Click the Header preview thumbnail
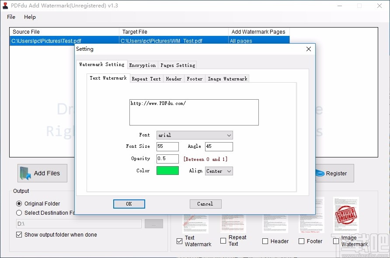This screenshot has width=390, height=258. [275, 224]
